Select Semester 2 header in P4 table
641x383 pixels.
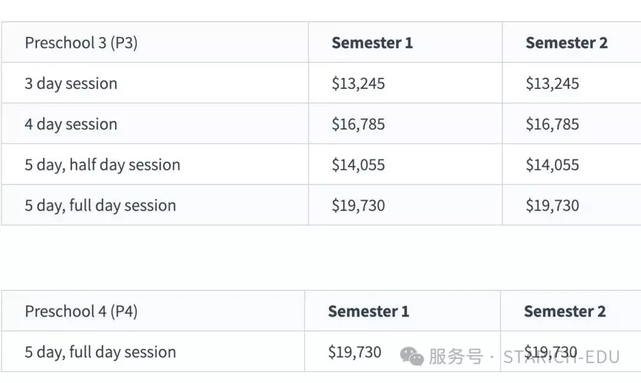pos(565,312)
